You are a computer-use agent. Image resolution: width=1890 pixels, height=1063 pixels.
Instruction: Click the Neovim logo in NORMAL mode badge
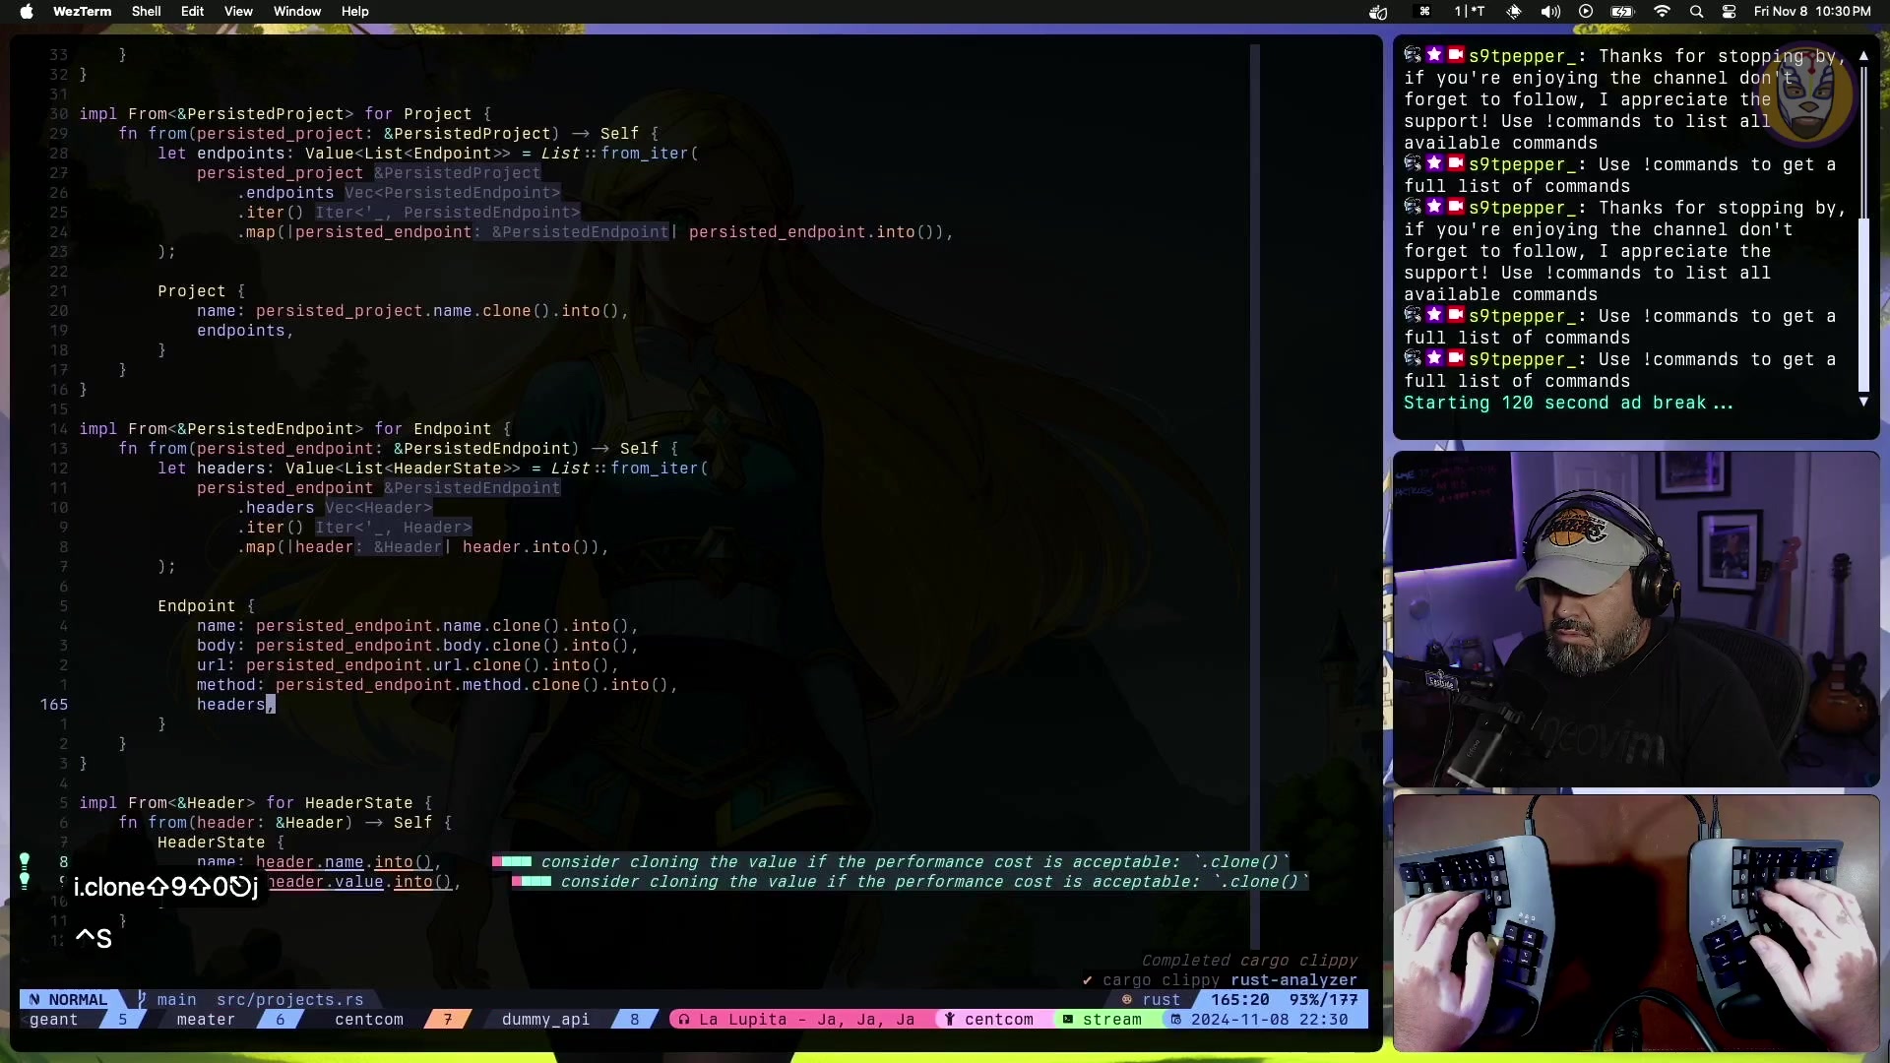pyautogui.click(x=34, y=999)
